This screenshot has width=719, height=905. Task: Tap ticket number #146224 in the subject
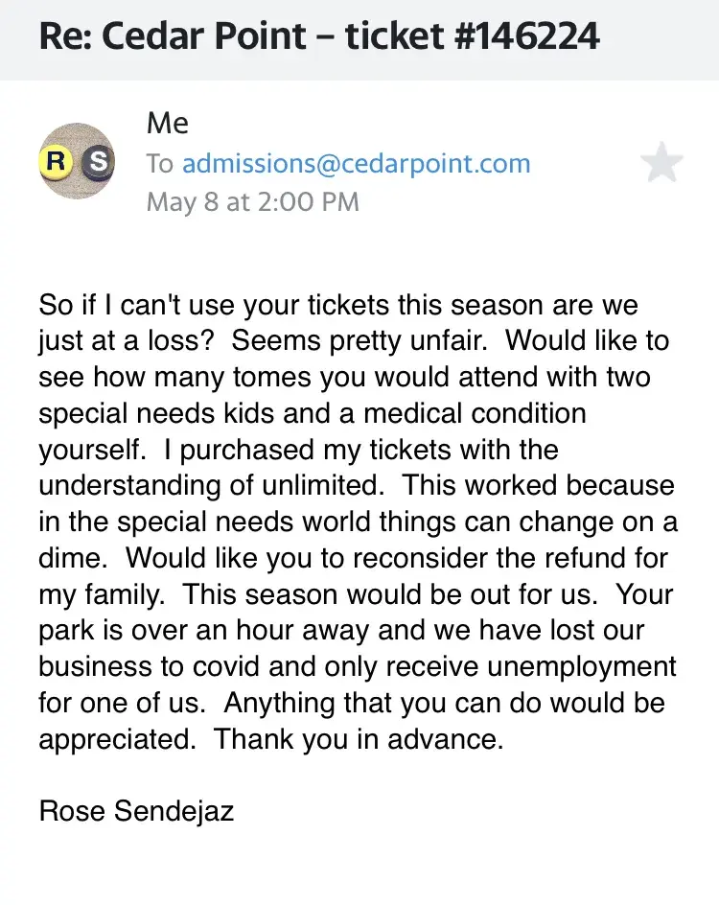(x=511, y=37)
